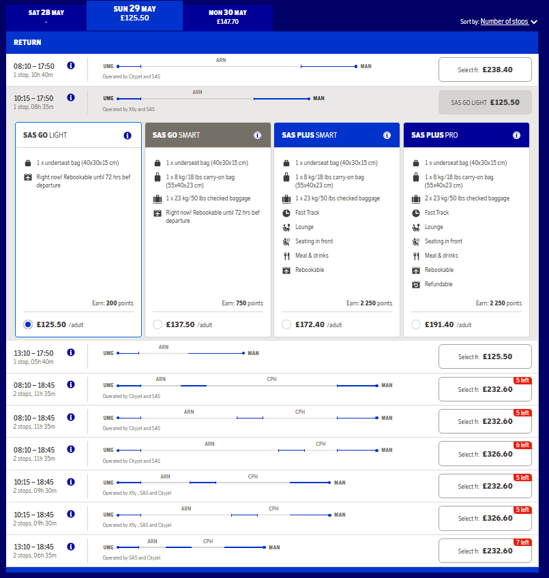The height and width of the screenshot is (578, 549).
Task: Click the carry-on bag icon in SAS GO SMART
Action: pyautogui.click(x=158, y=178)
